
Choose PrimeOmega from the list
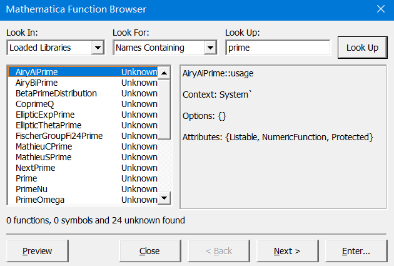click(40, 200)
